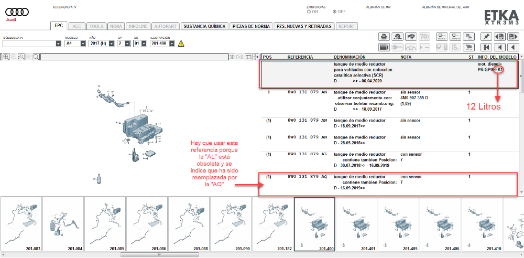Jump to first entry with double-bar arrow
Viewport: 524px width, 258px height.
click(486, 47)
